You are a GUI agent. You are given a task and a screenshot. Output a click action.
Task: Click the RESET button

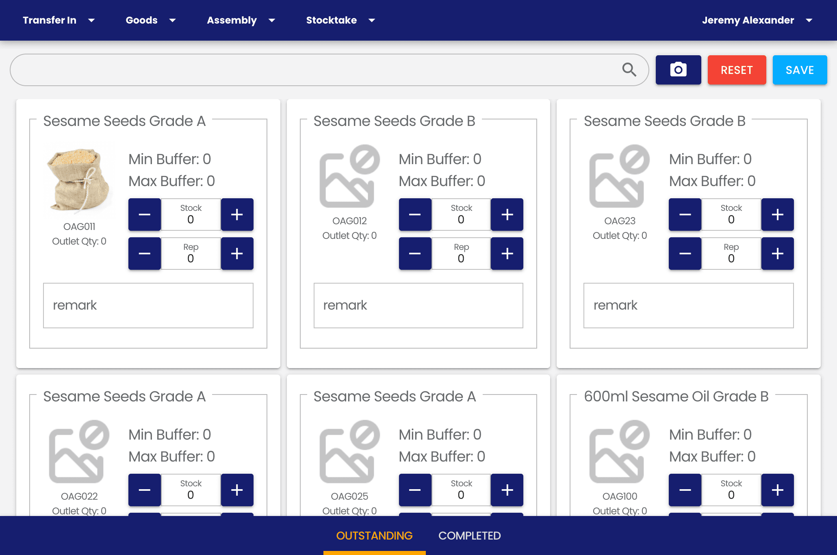point(737,70)
